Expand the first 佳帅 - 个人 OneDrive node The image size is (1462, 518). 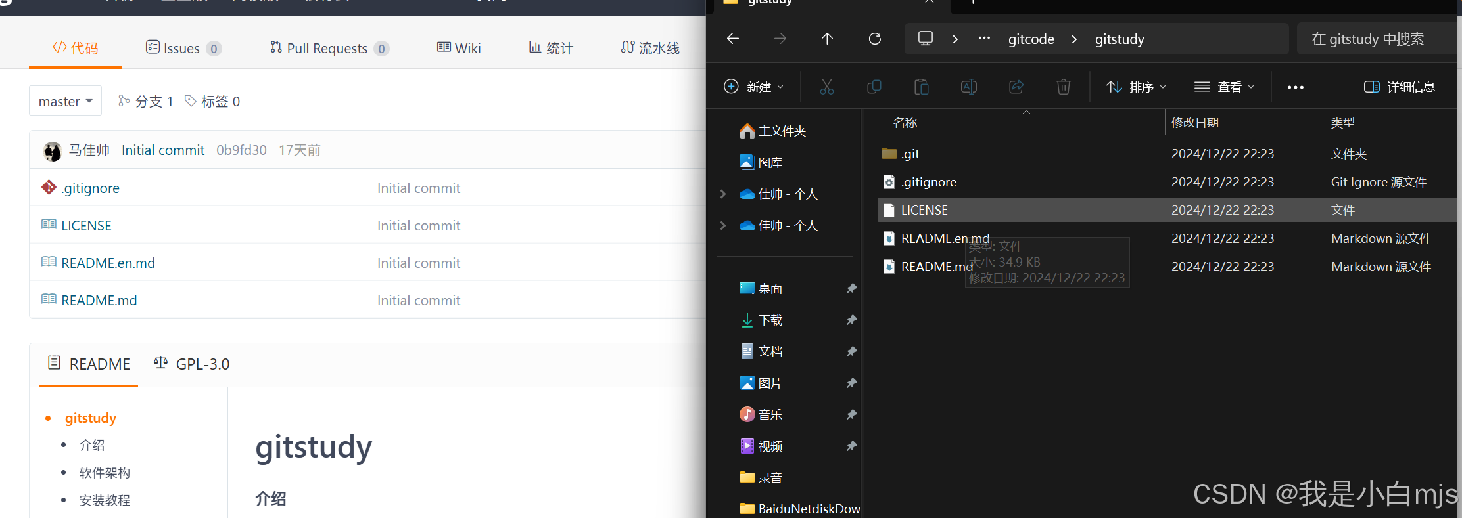723,194
